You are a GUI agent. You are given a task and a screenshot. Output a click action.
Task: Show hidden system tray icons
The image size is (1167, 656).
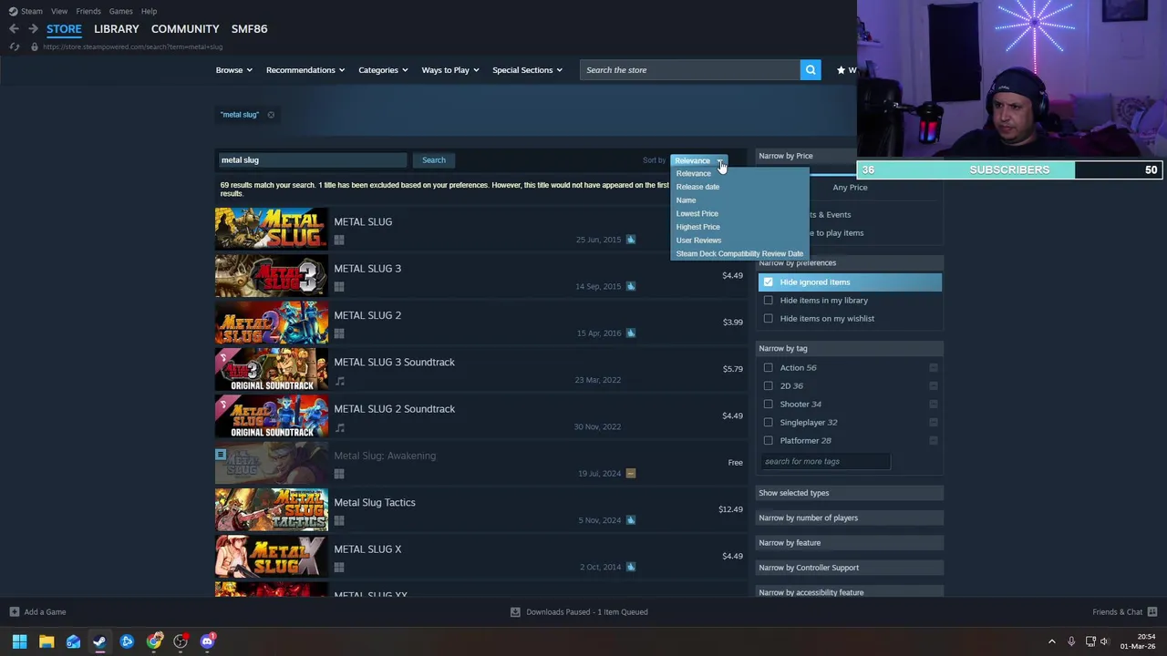pos(1051,641)
